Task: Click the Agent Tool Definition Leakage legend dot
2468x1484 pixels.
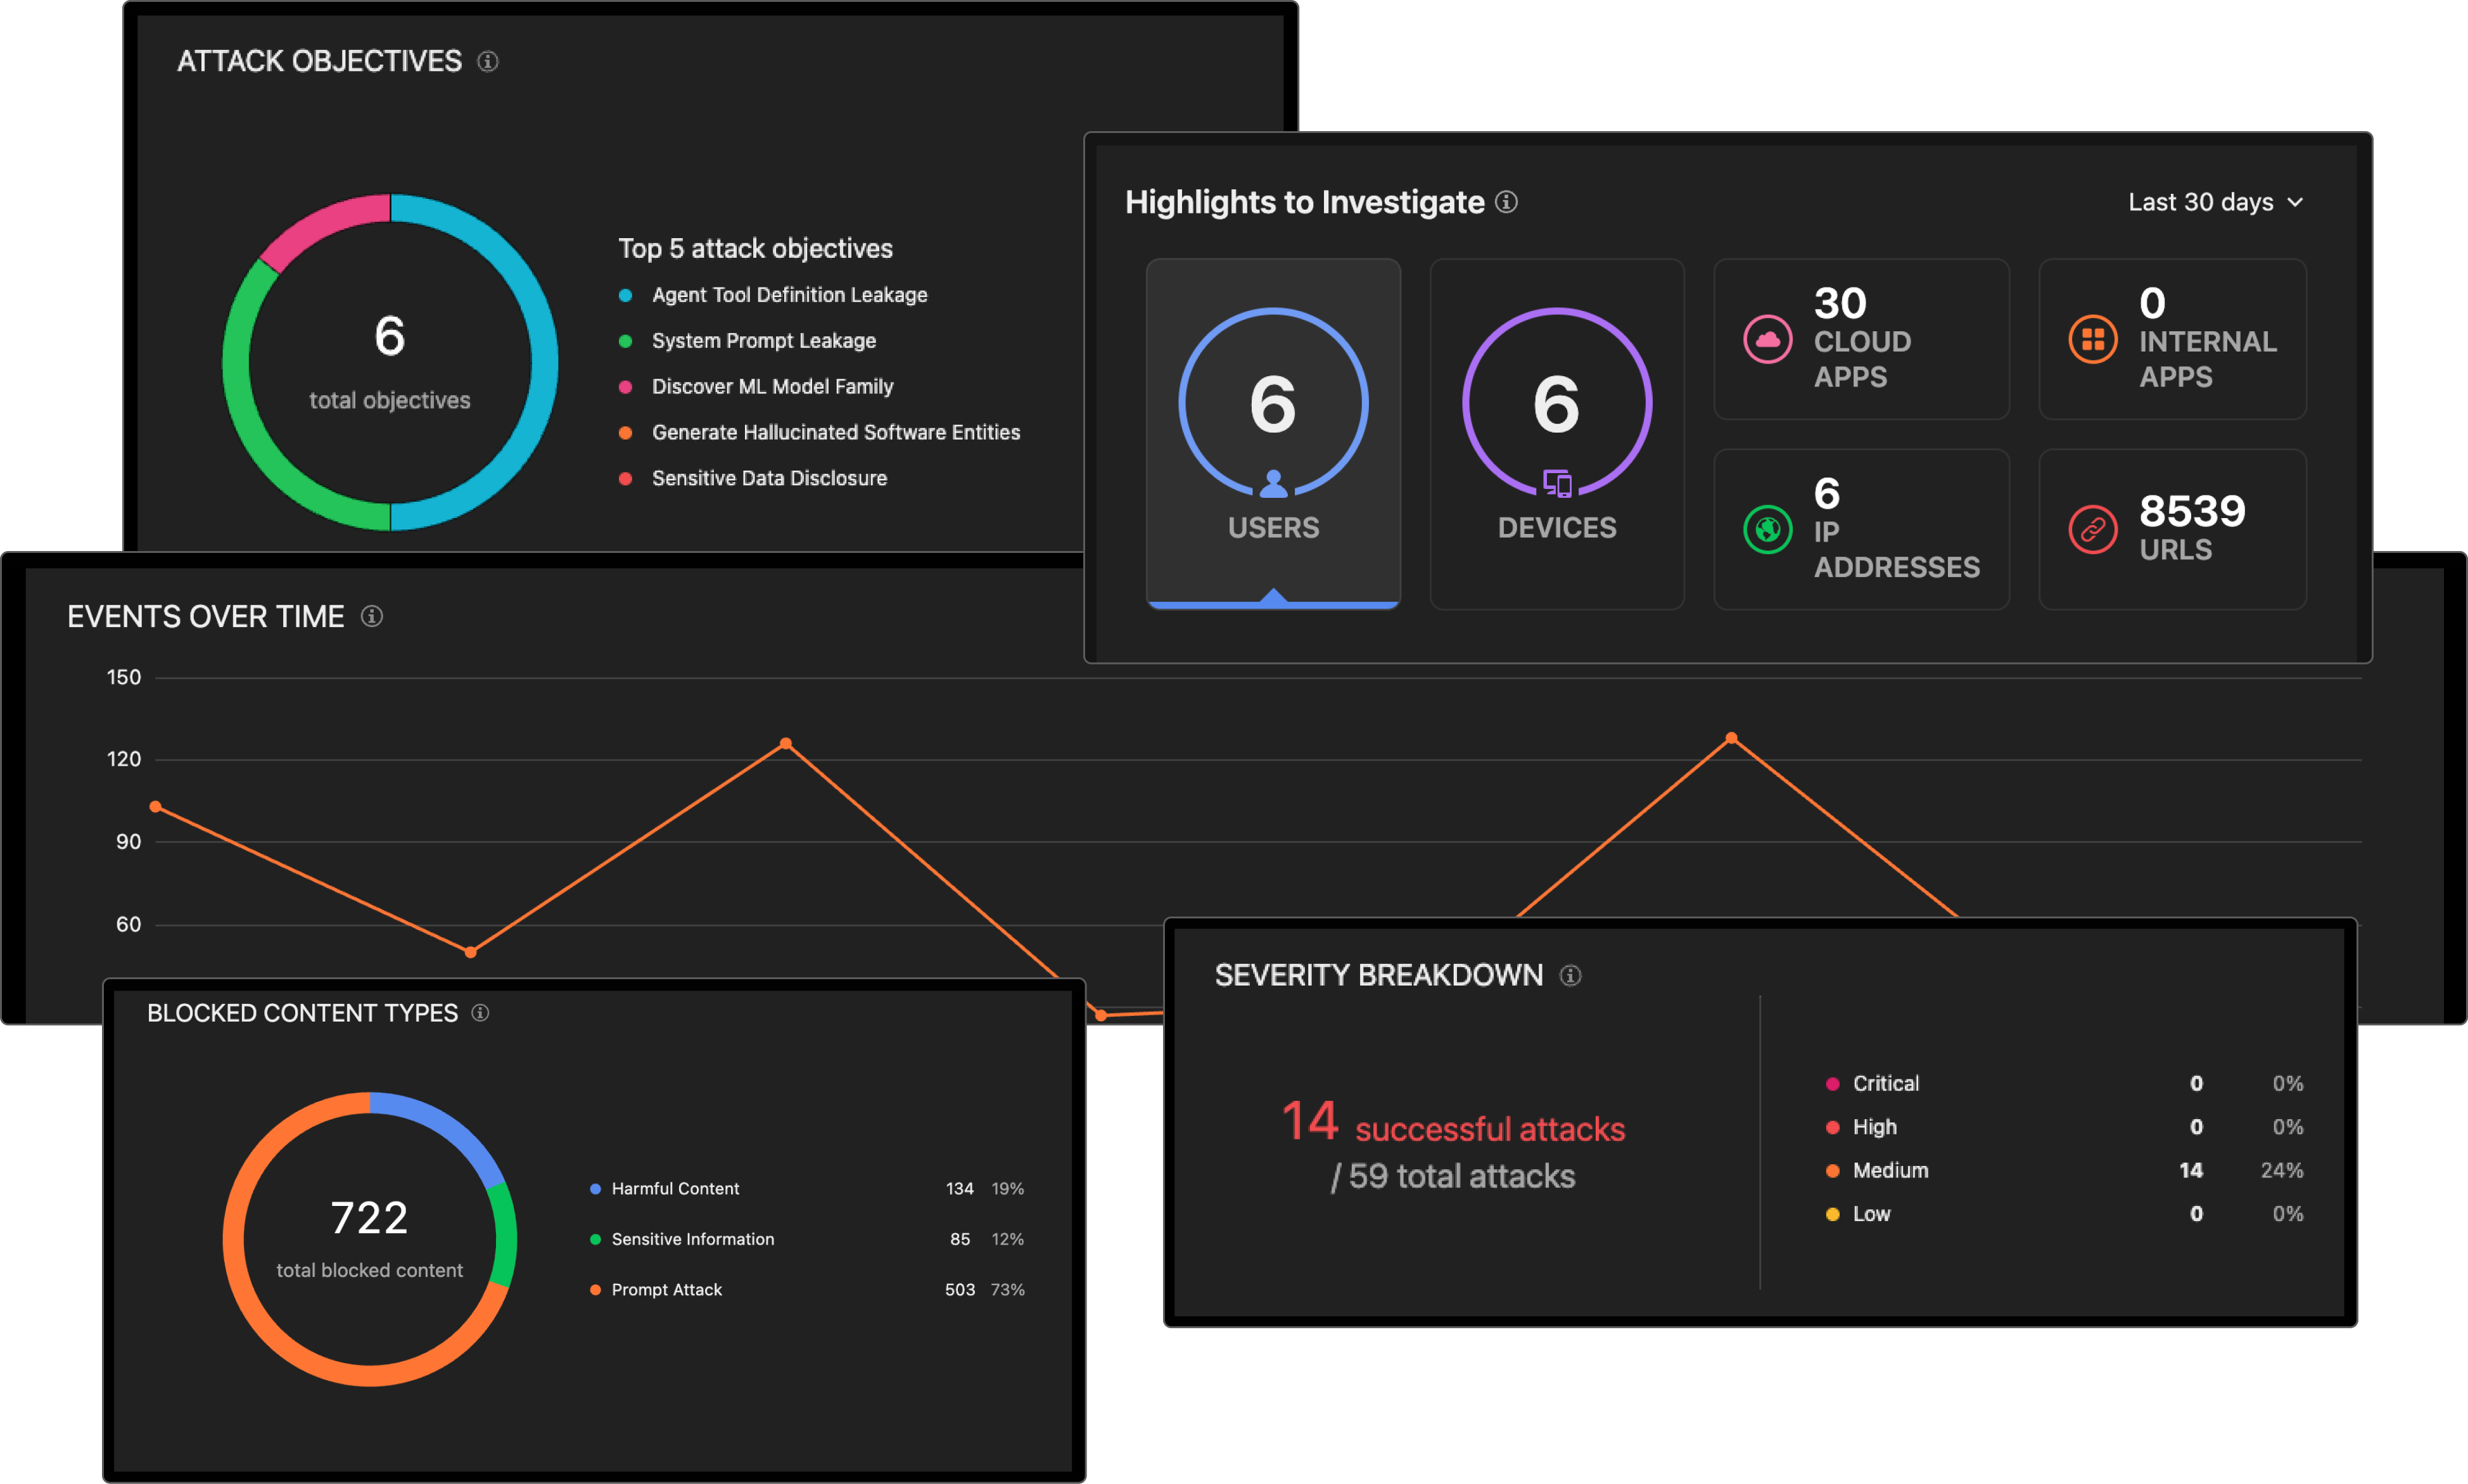Action: point(625,295)
